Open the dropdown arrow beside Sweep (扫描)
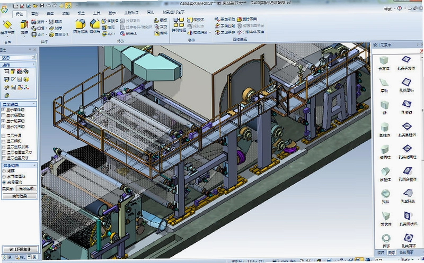 tap(46, 29)
